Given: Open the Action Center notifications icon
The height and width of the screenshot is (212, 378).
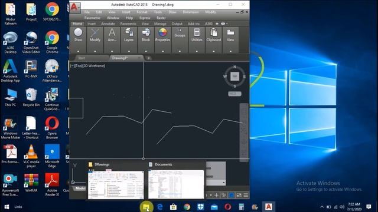Looking at the screenshot, I should coord(369,207).
